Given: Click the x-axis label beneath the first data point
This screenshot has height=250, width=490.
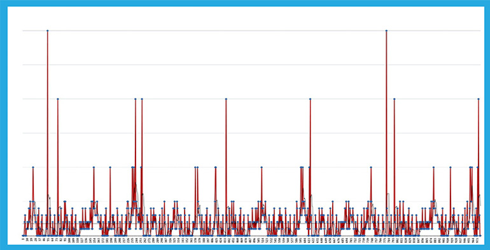Looking at the screenshot, I should 23,239.
